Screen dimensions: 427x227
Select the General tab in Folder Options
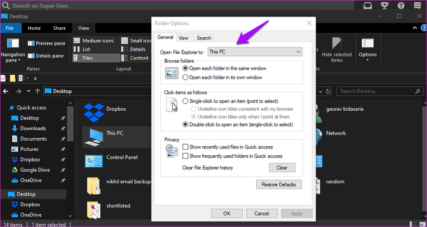(165, 37)
